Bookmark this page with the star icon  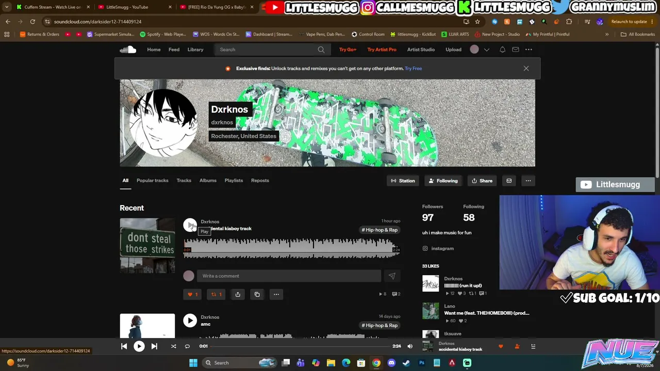coord(477,22)
